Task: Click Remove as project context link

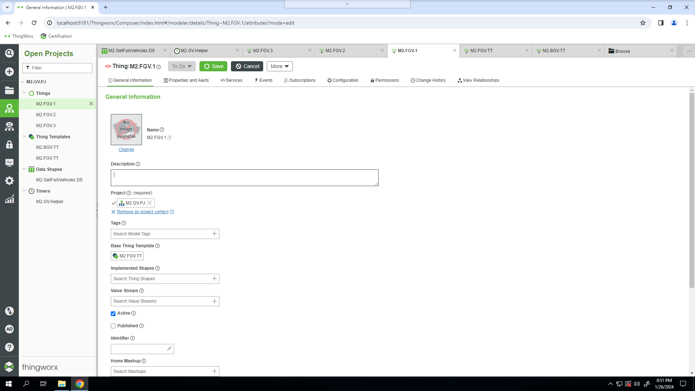Action: pos(143,212)
